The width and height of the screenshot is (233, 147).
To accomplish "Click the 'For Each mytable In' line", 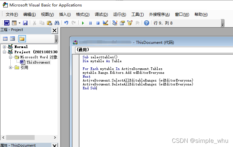I will [122, 69].
